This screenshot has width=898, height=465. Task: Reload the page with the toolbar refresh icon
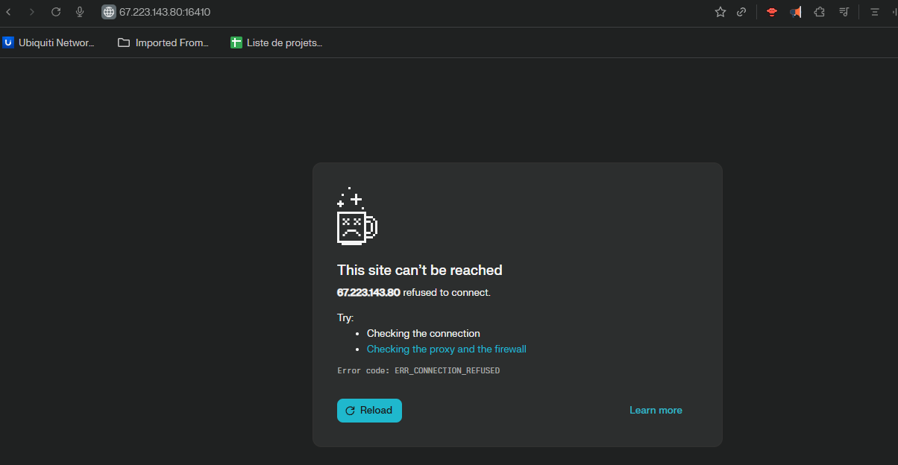point(56,12)
